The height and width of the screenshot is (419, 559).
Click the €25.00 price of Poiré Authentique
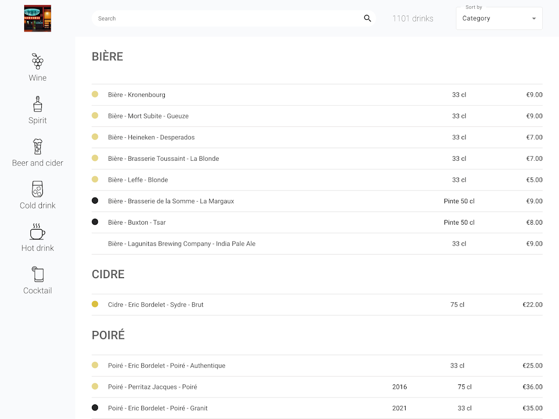(533, 366)
